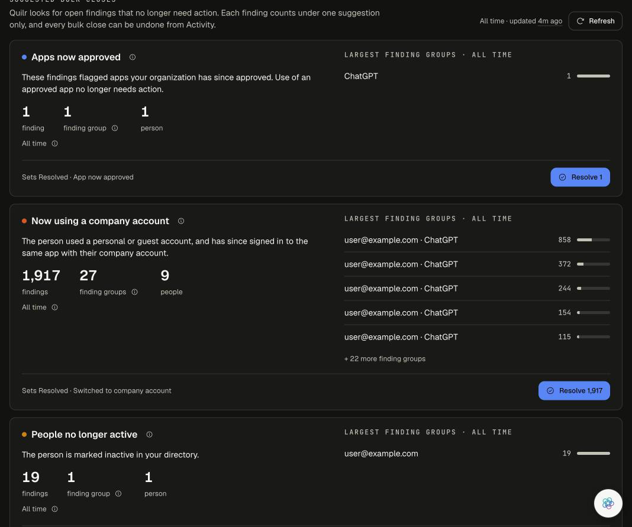This screenshot has width=632, height=527.
Task: Select the finding group with 115 findings
Action: point(477,337)
